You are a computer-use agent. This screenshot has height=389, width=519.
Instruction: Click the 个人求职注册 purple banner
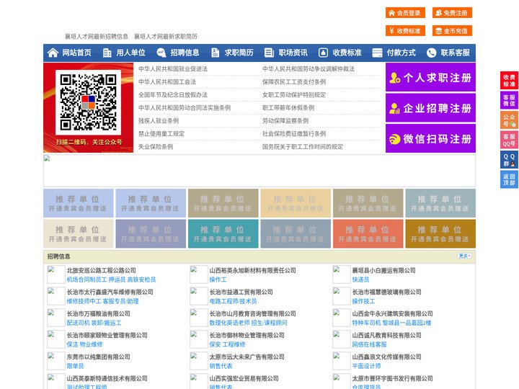click(430, 77)
